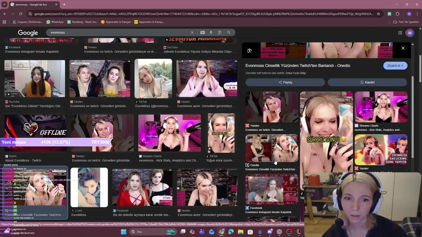Open the Onedio related image in side panel
Viewport: 422px width, 237px height.
pyautogui.click(x=272, y=148)
